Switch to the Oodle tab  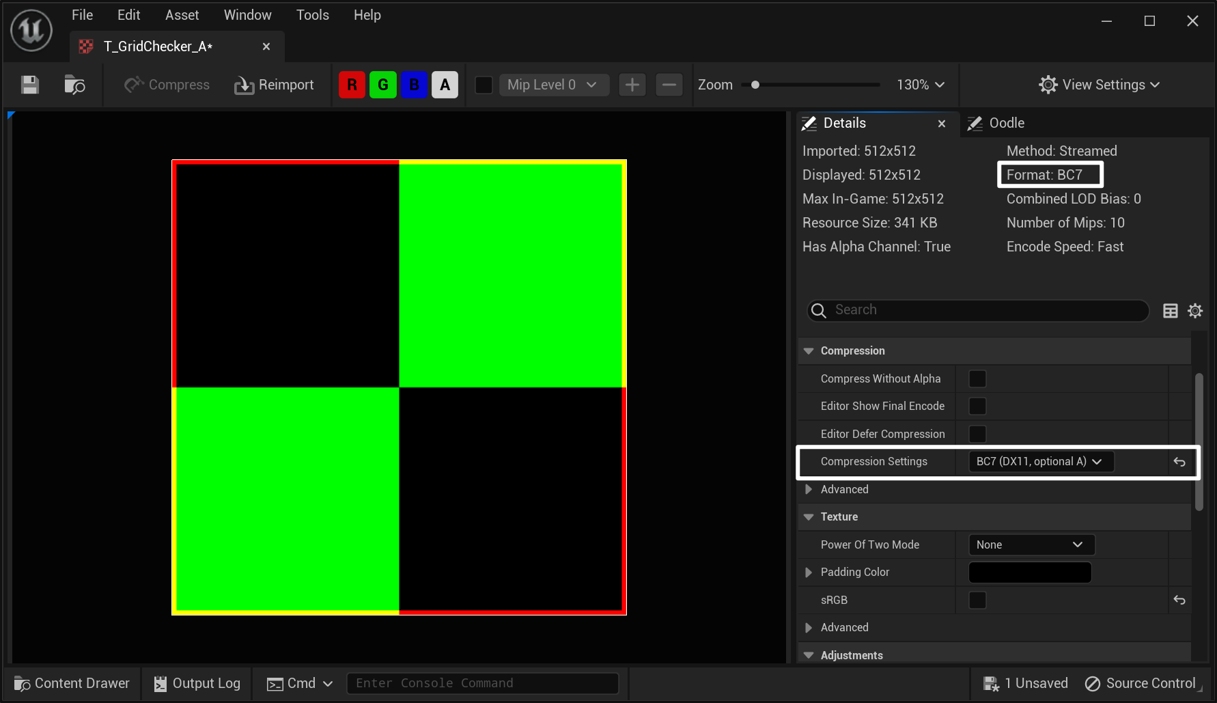point(1005,123)
